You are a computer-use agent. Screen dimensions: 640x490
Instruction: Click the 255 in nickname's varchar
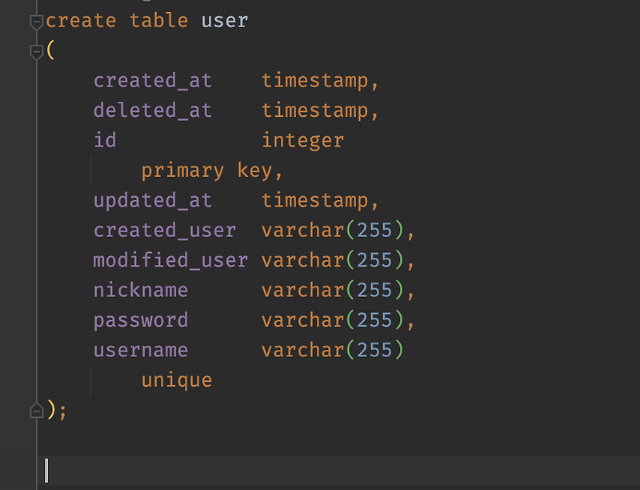(x=374, y=291)
